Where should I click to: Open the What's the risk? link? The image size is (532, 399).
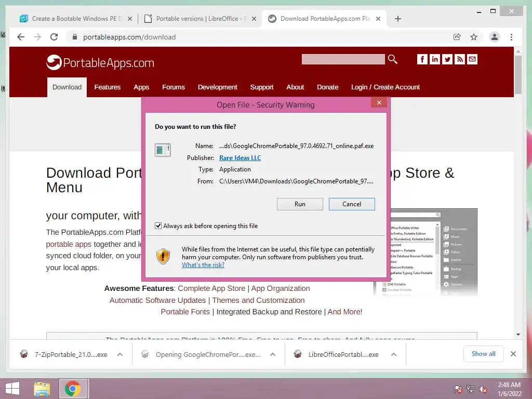click(x=203, y=265)
